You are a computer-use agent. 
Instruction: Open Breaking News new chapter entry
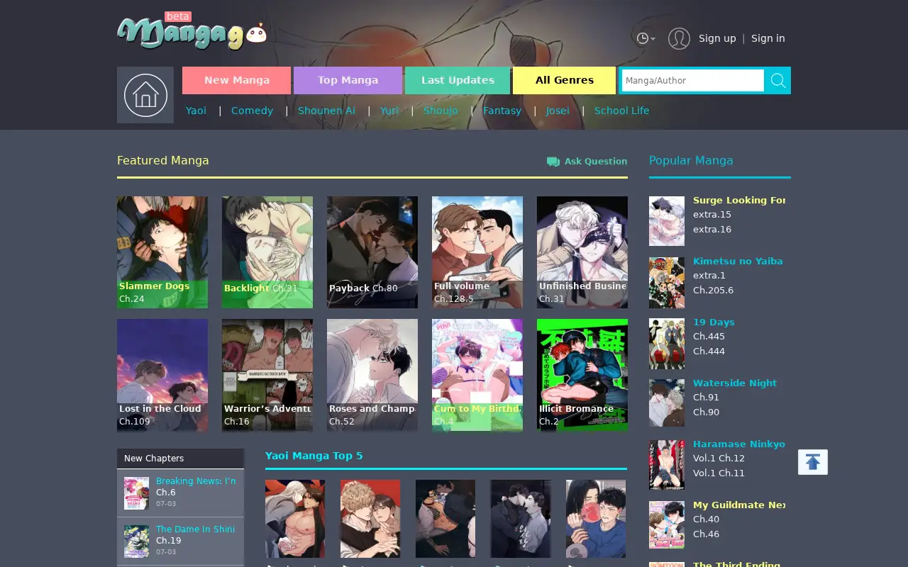[x=196, y=481]
